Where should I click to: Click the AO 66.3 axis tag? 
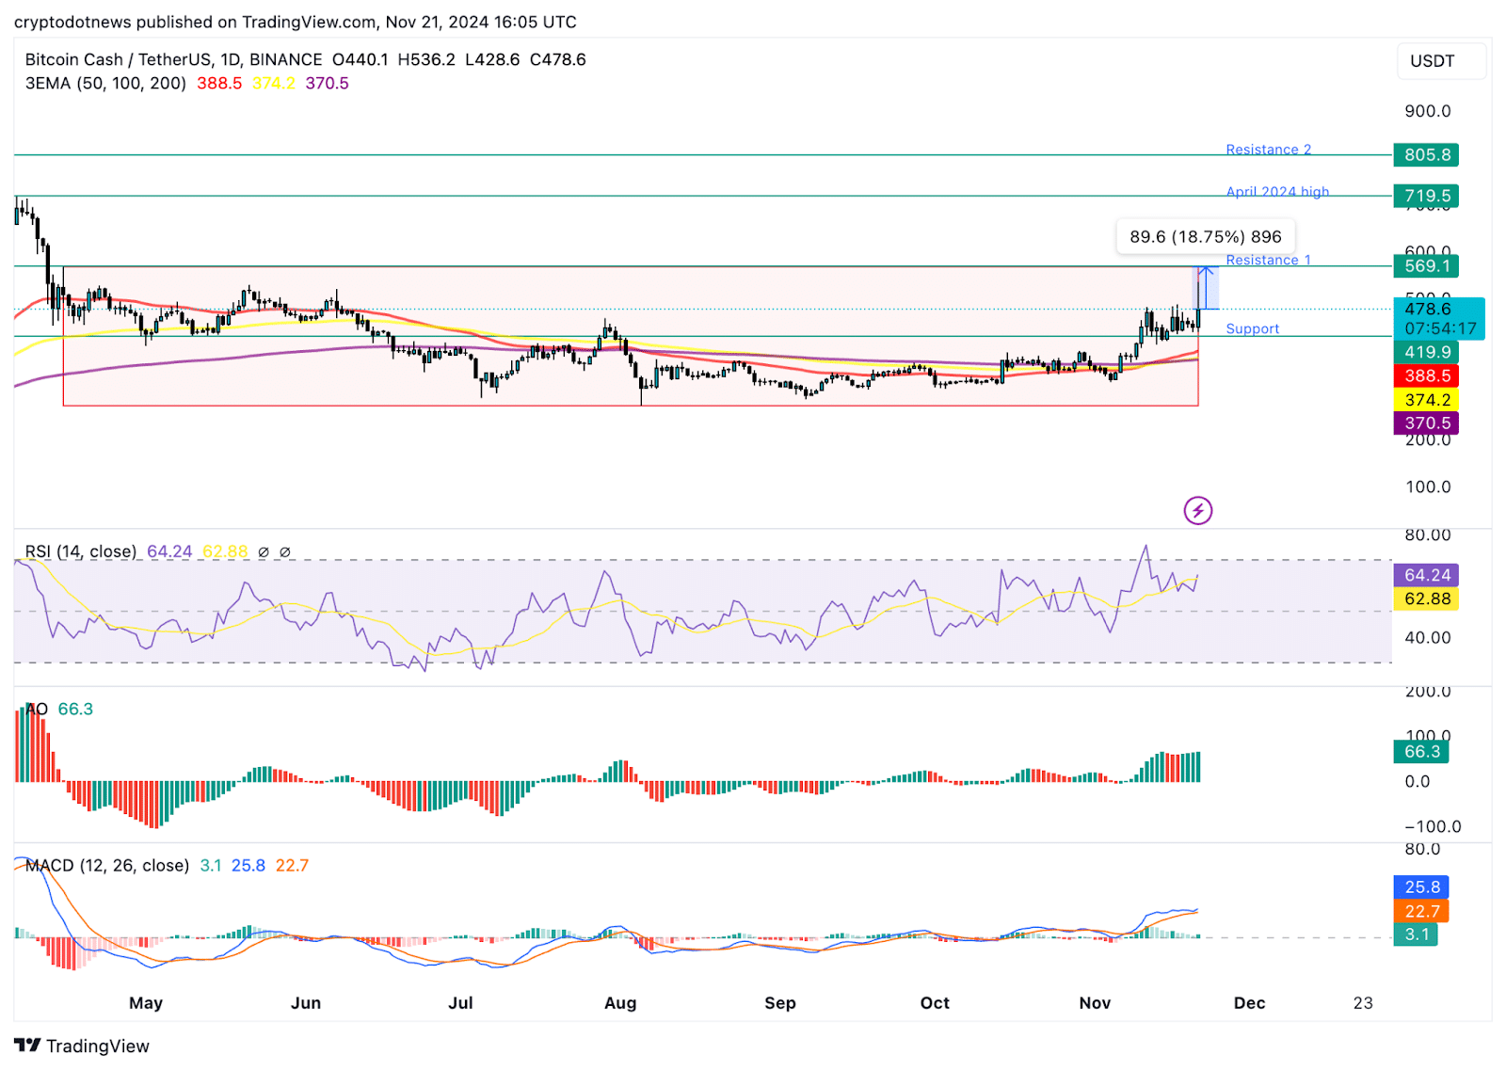click(1421, 751)
